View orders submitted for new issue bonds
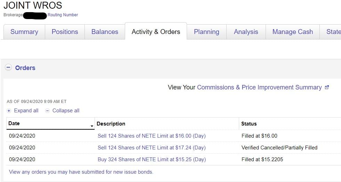The image size is (341, 182). click(x=81, y=172)
